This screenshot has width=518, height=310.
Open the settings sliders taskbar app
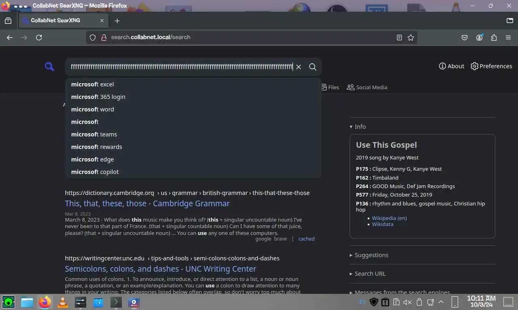[81, 302]
